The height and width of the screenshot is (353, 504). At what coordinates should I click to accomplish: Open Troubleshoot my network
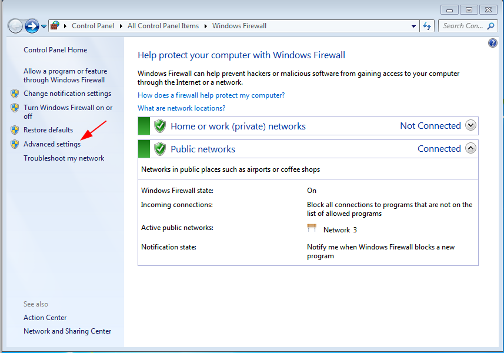[x=64, y=158]
